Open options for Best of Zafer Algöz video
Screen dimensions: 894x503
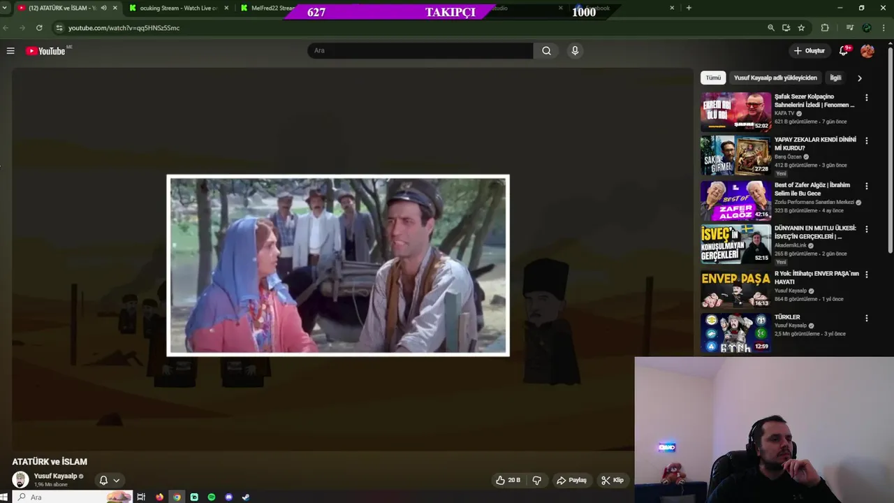(867, 187)
